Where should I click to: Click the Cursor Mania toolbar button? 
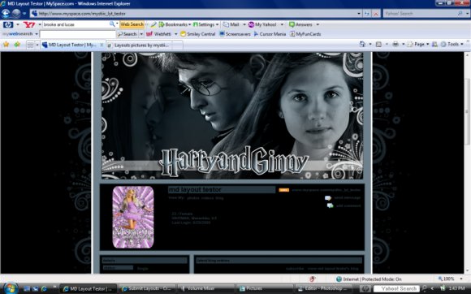(270, 34)
